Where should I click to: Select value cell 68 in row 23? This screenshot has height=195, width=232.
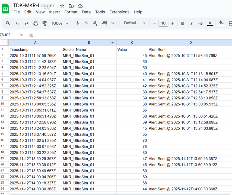(x=132, y=183)
